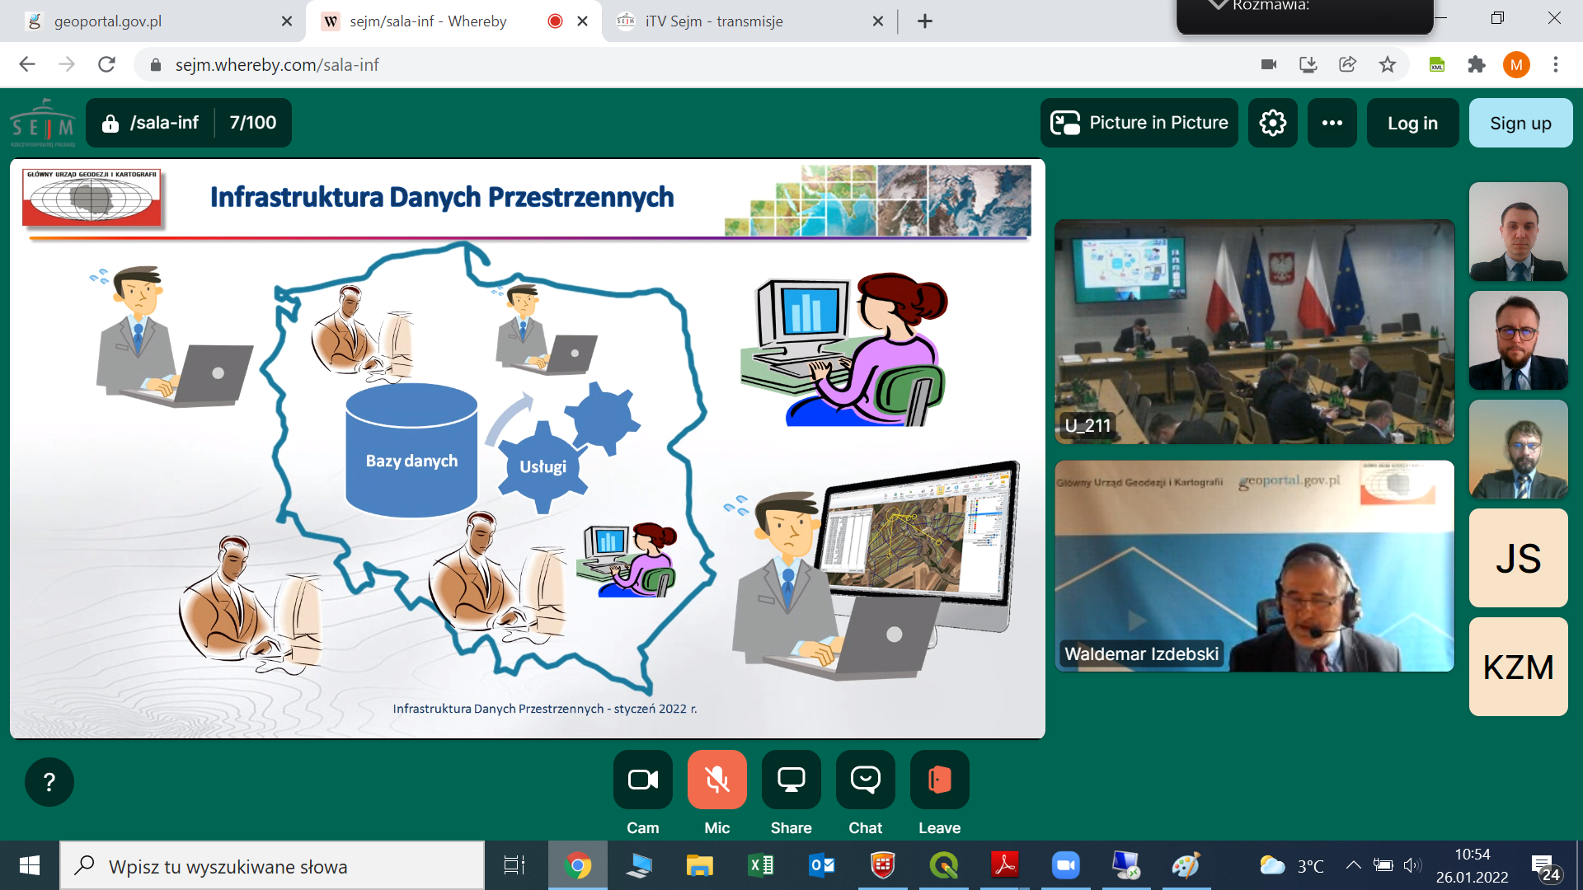Click the Sign up button
The width and height of the screenshot is (1583, 890).
click(x=1520, y=122)
